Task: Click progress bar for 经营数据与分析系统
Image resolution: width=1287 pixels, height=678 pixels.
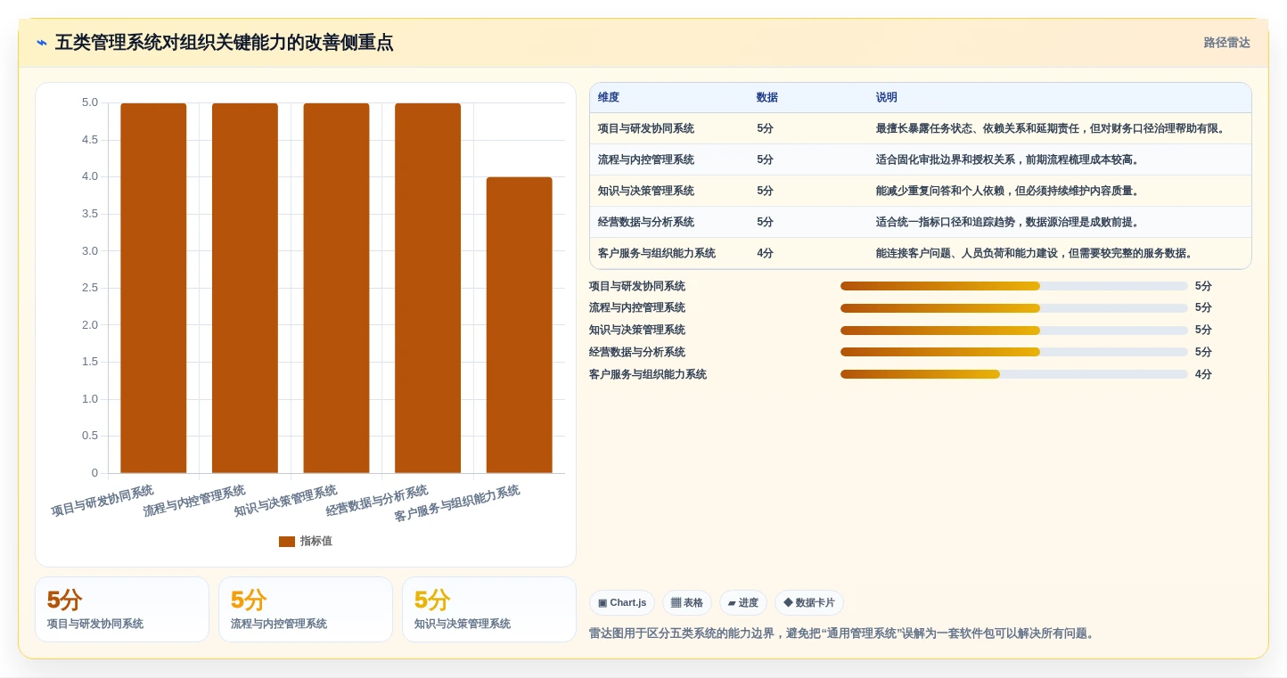Action: click(1014, 352)
